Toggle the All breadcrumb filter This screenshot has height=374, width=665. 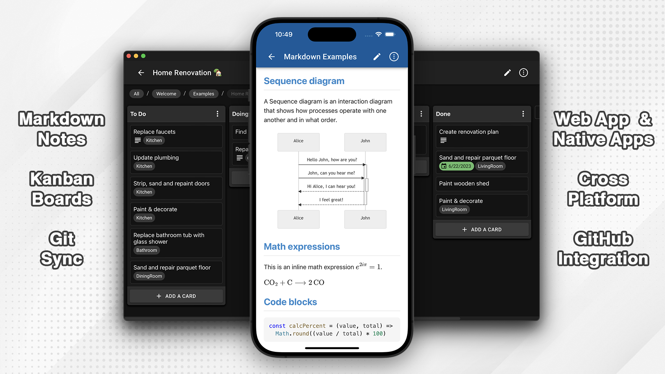point(136,93)
